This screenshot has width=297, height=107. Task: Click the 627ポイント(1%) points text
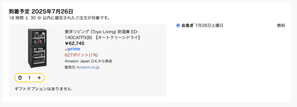point(81,55)
